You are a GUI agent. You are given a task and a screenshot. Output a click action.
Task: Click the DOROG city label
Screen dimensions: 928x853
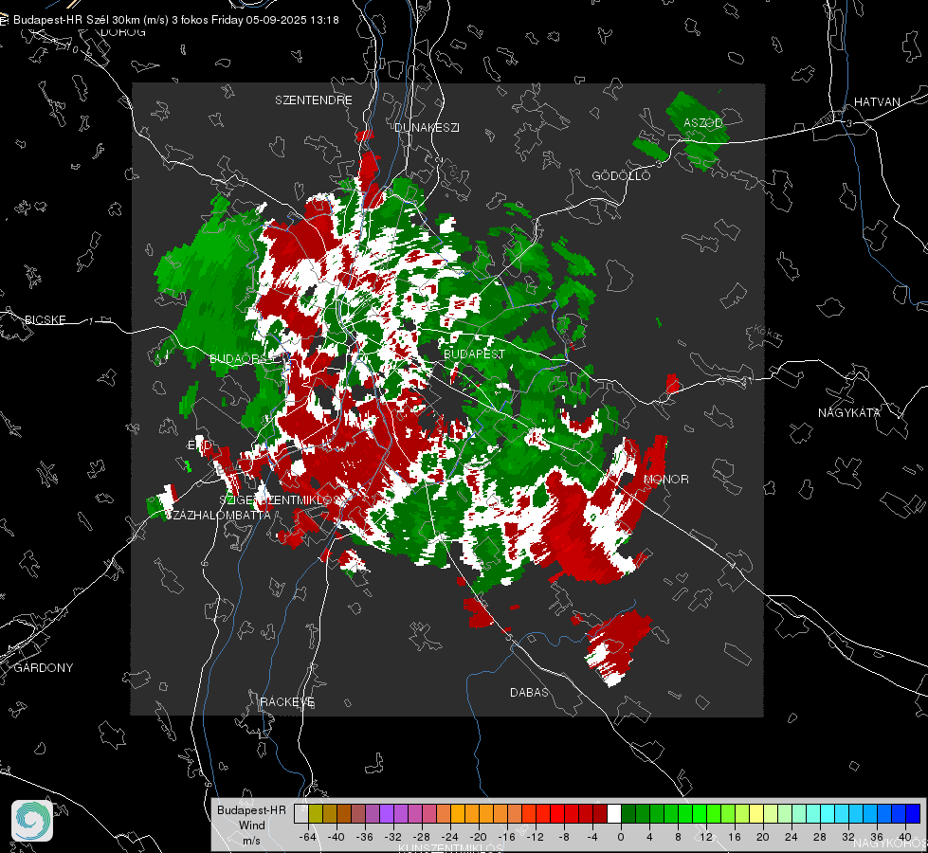pyautogui.click(x=123, y=32)
